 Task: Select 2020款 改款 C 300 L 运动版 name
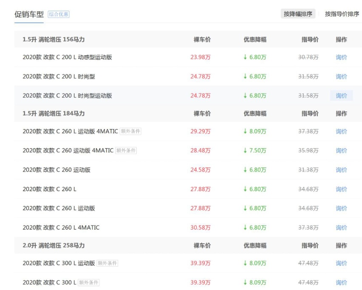59,263
